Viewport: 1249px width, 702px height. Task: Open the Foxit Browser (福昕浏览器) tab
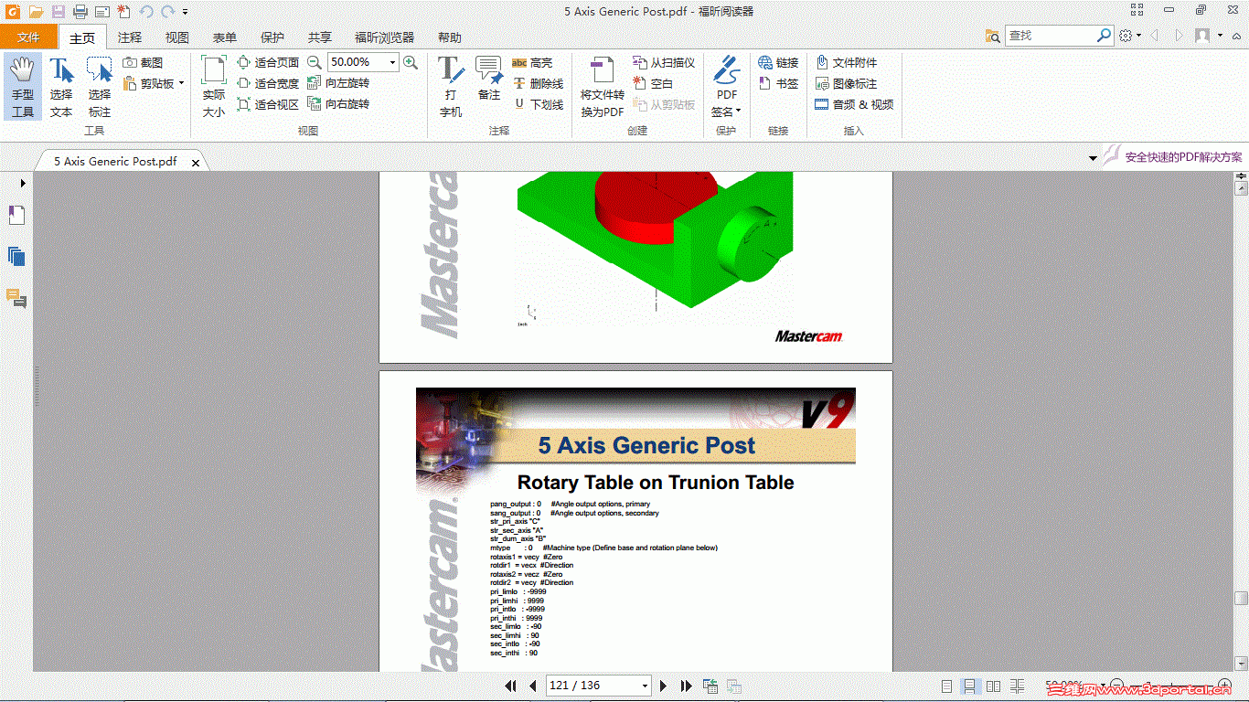(385, 37)
